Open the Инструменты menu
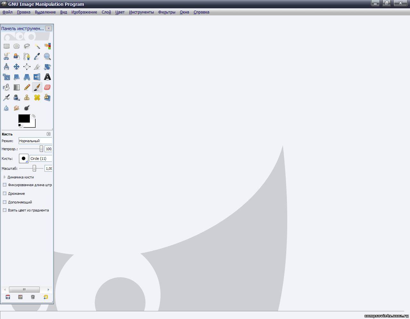Viewport: 410px width, 319px height. [x=141, y=12]
